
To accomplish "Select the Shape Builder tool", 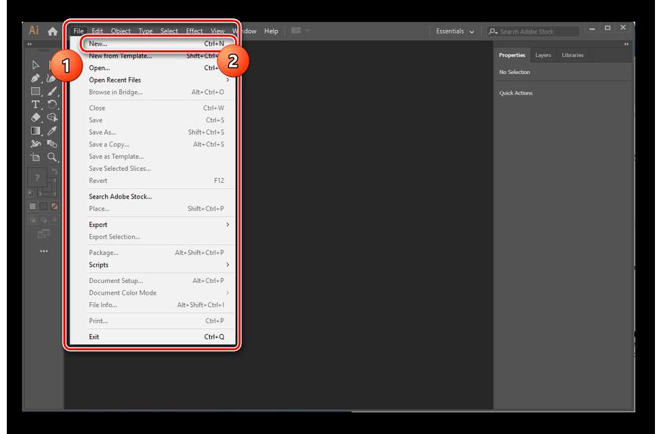I will [x=52, y=118].
